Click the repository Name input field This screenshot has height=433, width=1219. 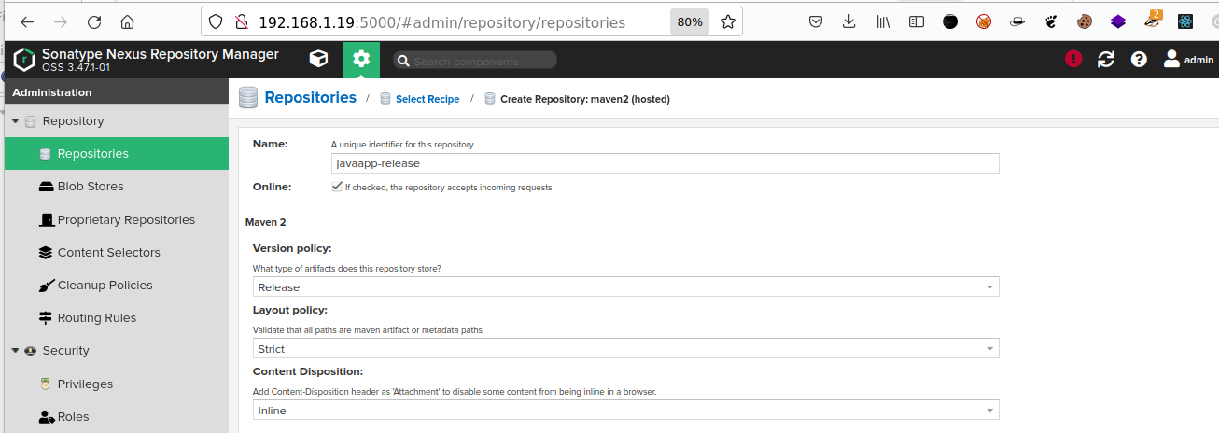[x=666, y=163]
